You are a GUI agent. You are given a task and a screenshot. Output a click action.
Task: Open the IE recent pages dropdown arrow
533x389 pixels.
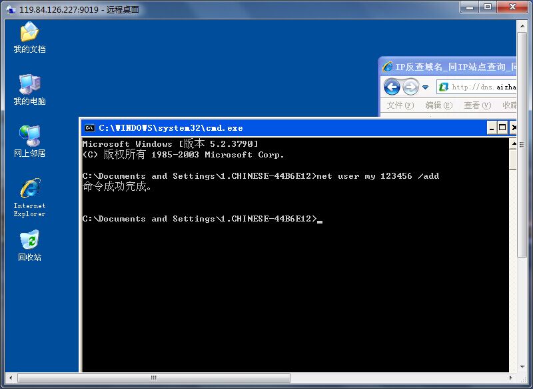[x=425, y=87]
